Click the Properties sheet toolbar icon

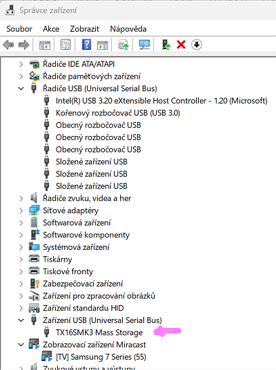coord(66,44)
